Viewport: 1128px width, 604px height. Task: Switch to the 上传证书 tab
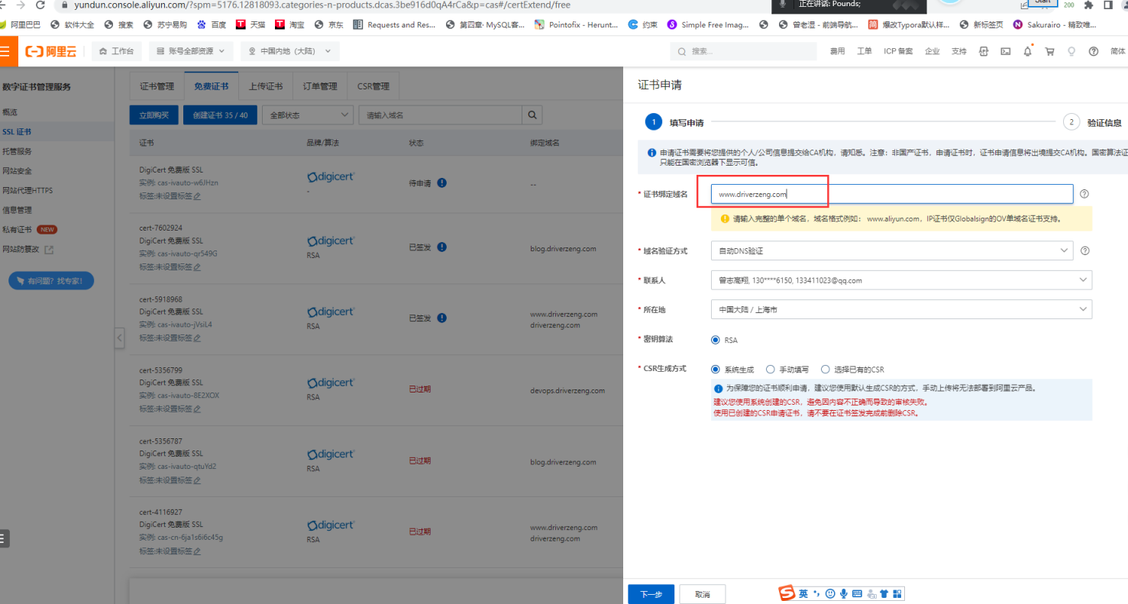266,86
